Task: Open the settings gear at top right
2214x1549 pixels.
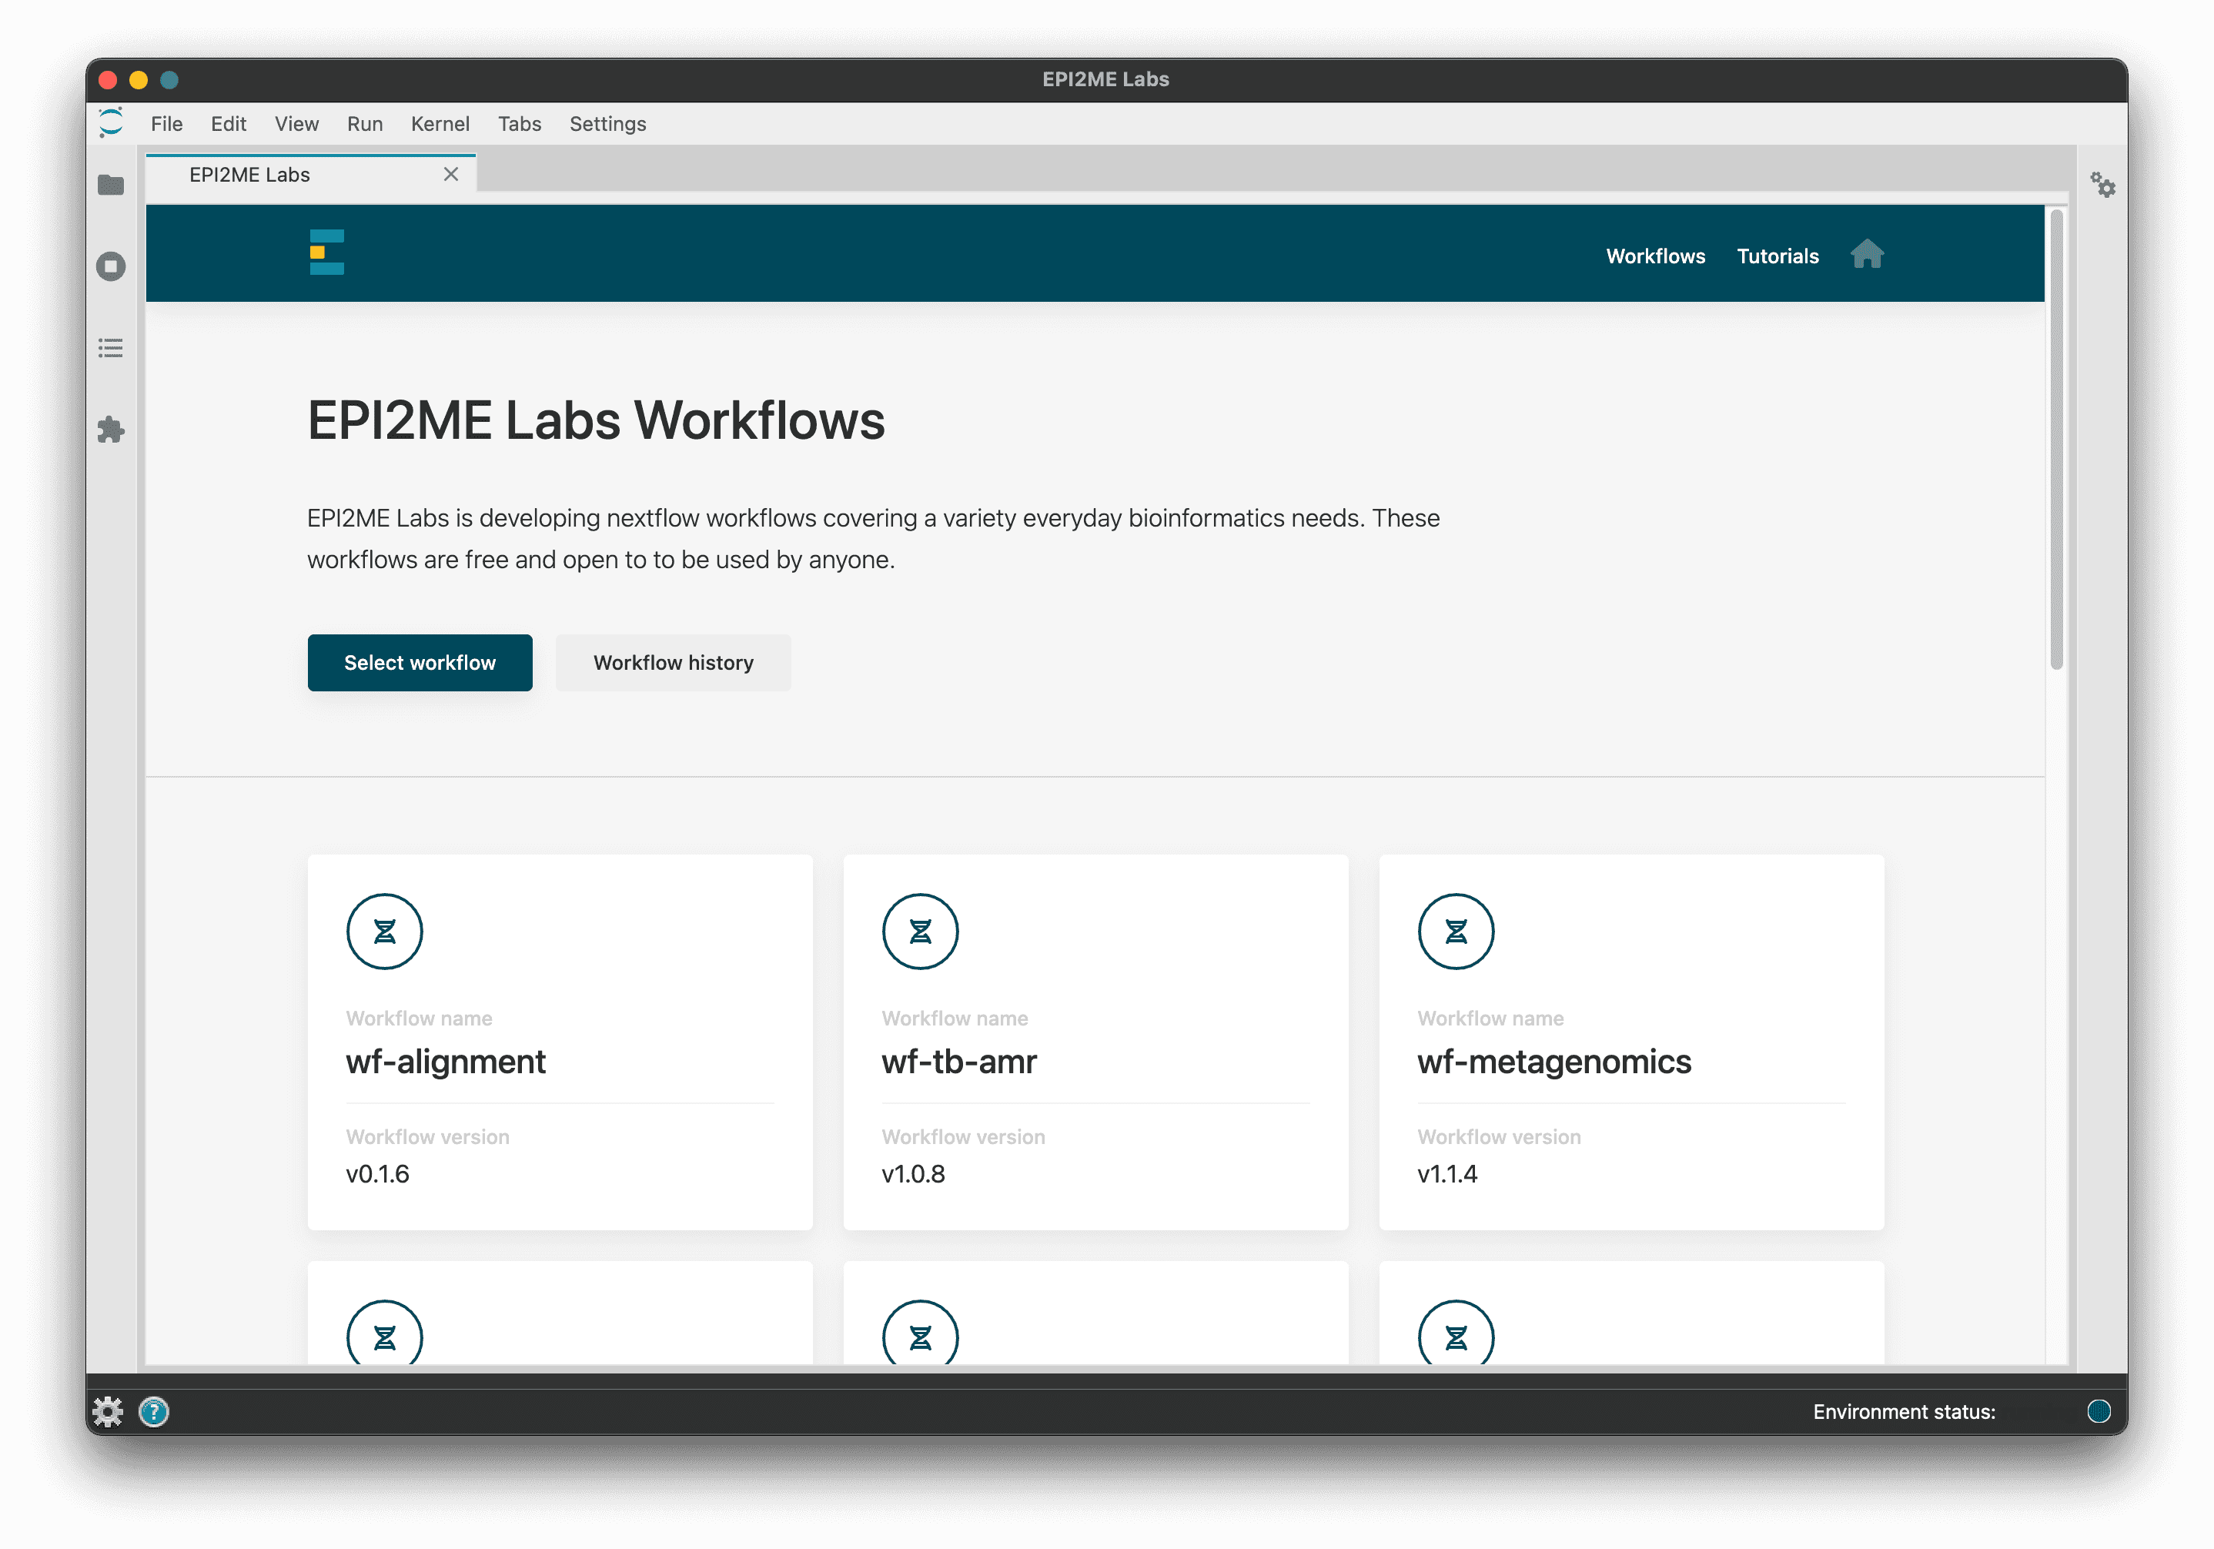Action: 2103,186
